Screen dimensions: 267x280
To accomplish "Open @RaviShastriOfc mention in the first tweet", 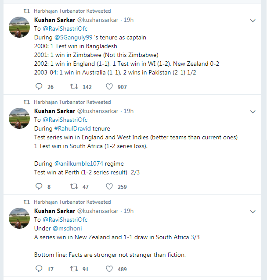I will click(65, 28).
